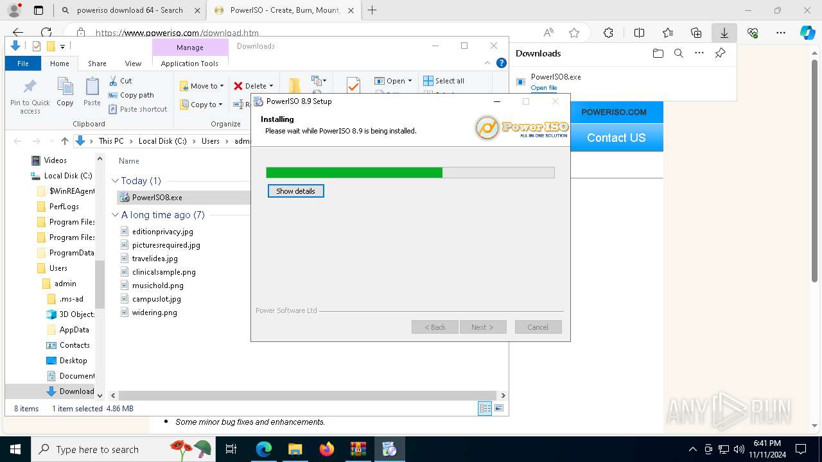Click Open file link for PowerISO8.exe
Screen dimensions: 822x462
(544, 88)
